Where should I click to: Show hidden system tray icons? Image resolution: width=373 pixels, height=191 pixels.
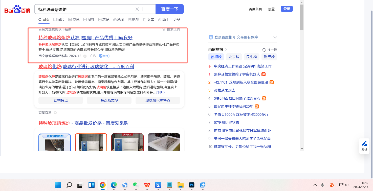315,185
